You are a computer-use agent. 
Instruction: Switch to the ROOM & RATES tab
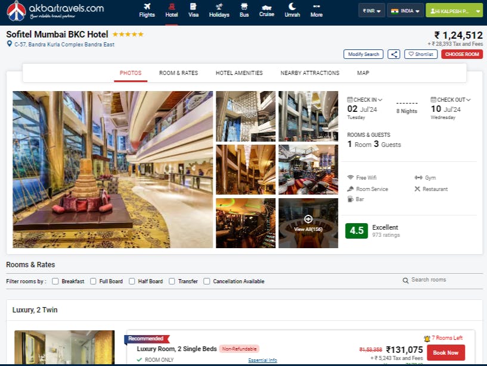[179, 73]
